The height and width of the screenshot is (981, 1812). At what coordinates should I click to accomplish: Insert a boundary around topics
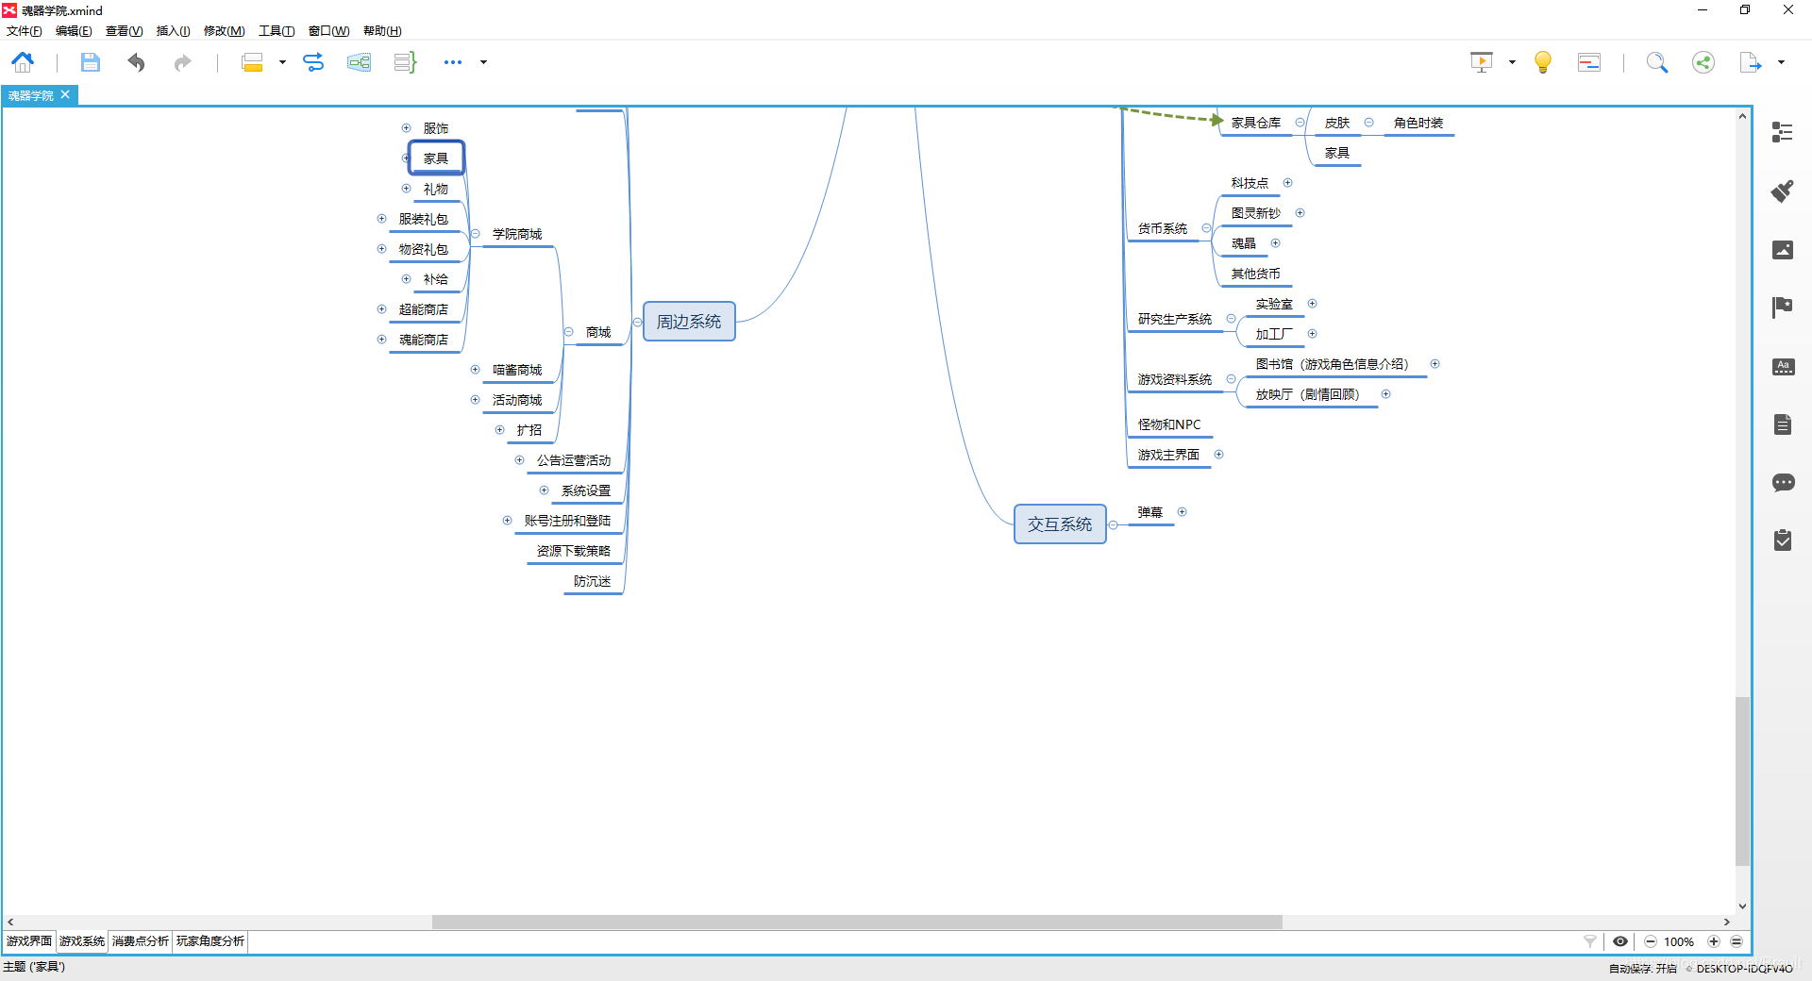359,62
